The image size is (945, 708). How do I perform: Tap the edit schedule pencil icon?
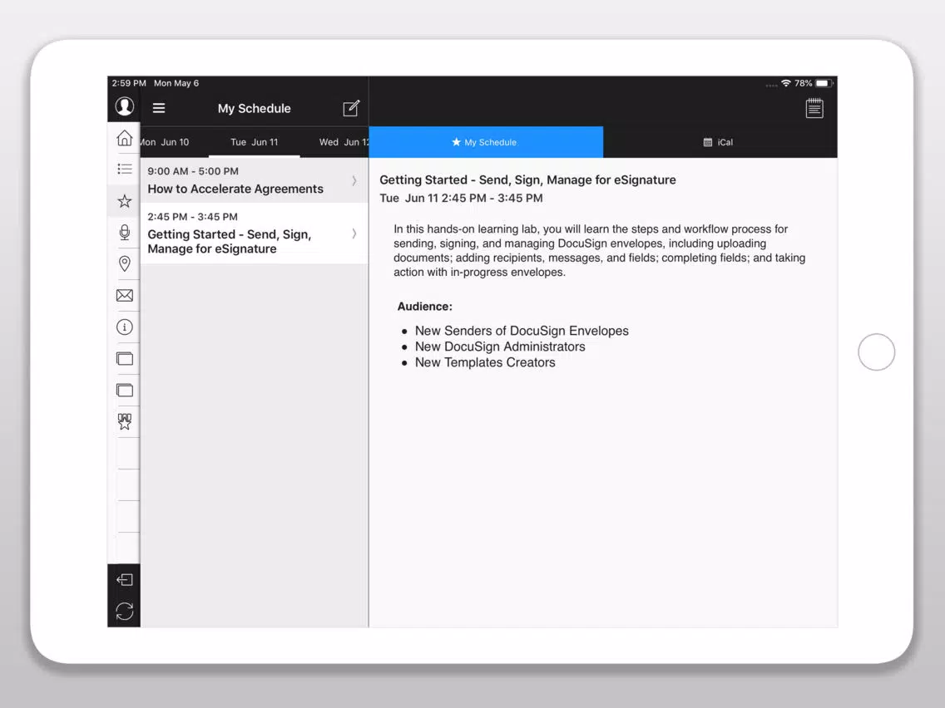tap(351, 108)
